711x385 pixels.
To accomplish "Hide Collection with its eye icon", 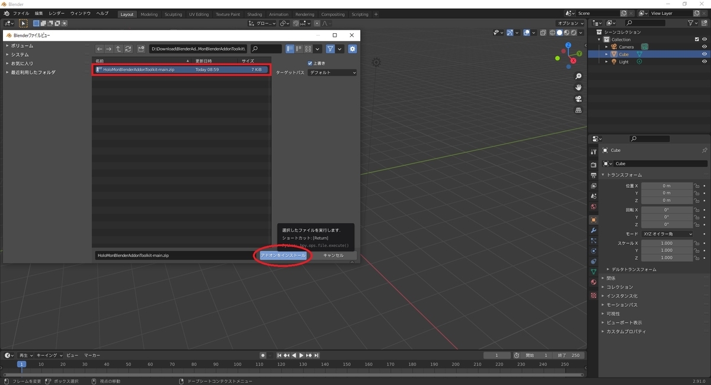I will tap(704, 40).
